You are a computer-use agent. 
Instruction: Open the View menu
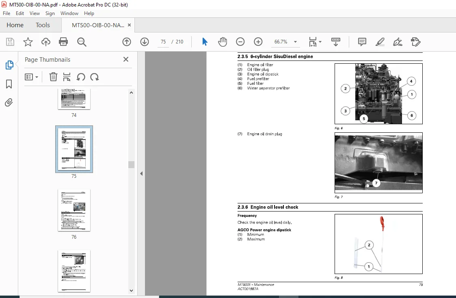[x=35, y=13]
